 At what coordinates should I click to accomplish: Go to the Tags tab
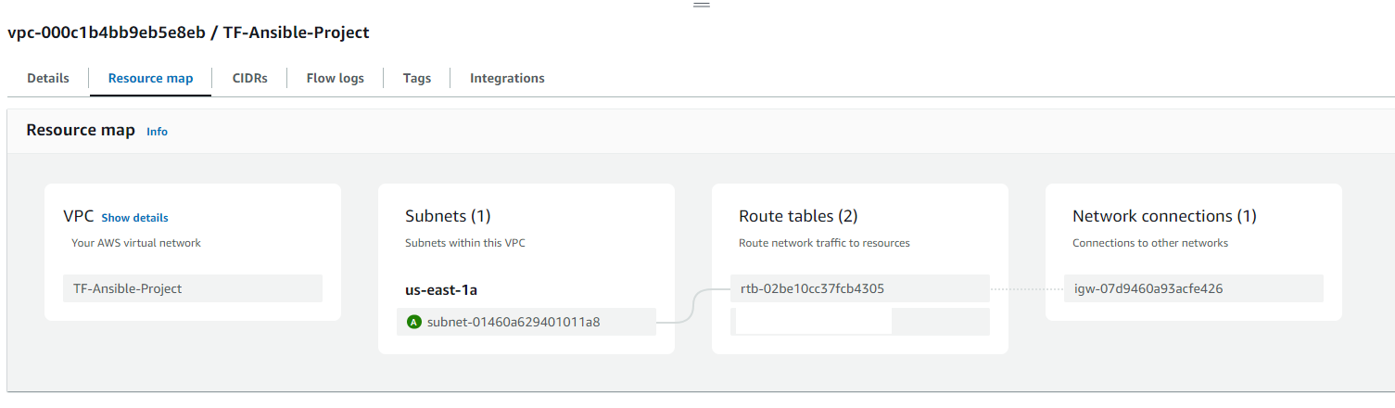tap(416, 78)
